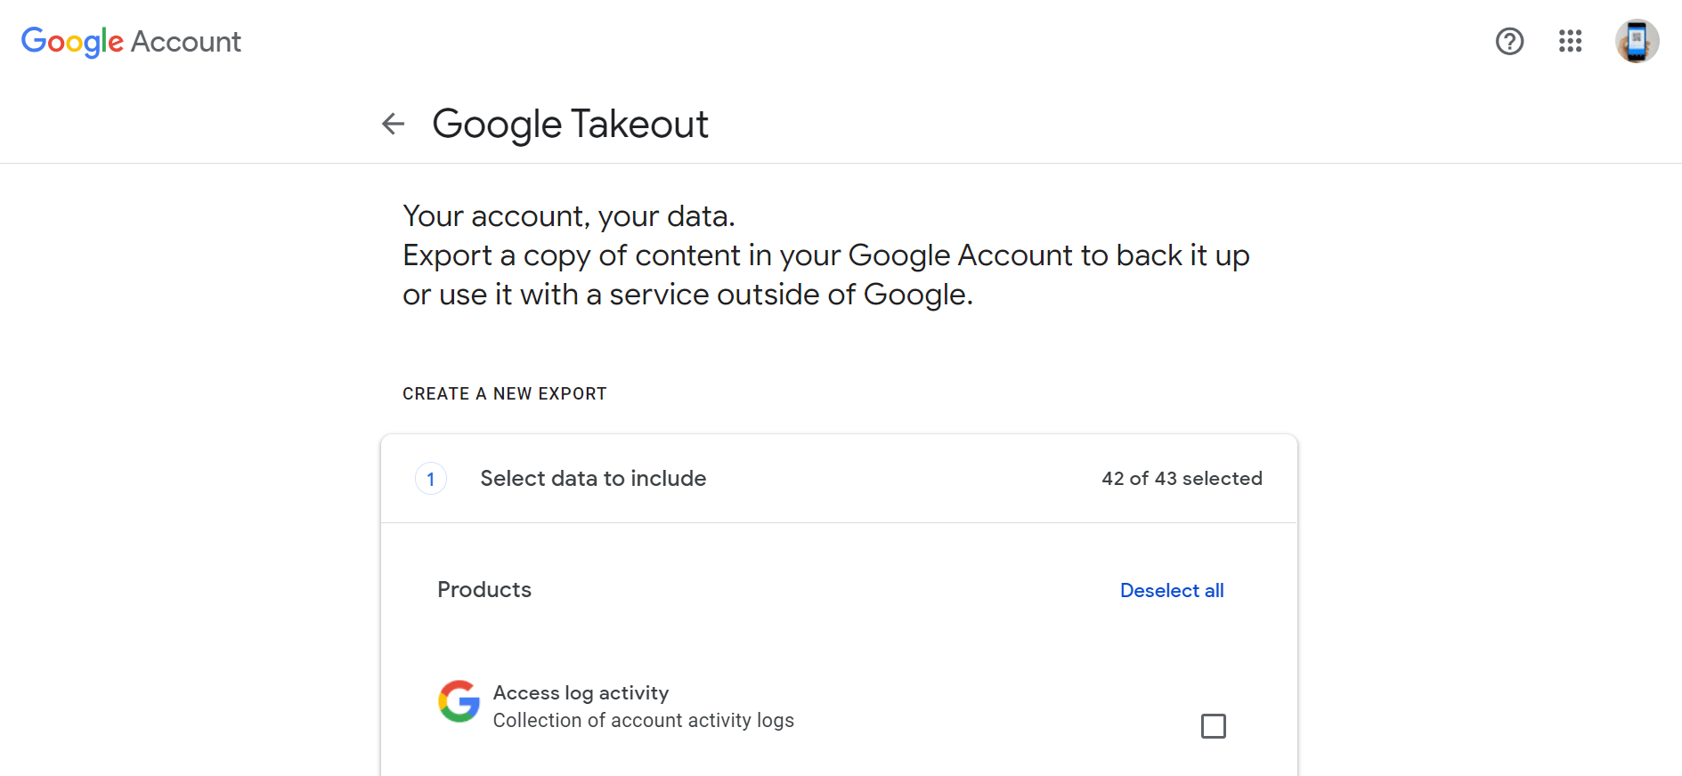Screen dimensions: 1682x776
Task: Click the "Your account, your data" heading
Action: pyautogui.click(x=569, y=215)
